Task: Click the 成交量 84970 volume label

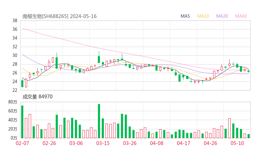Action: pos(37,96)
